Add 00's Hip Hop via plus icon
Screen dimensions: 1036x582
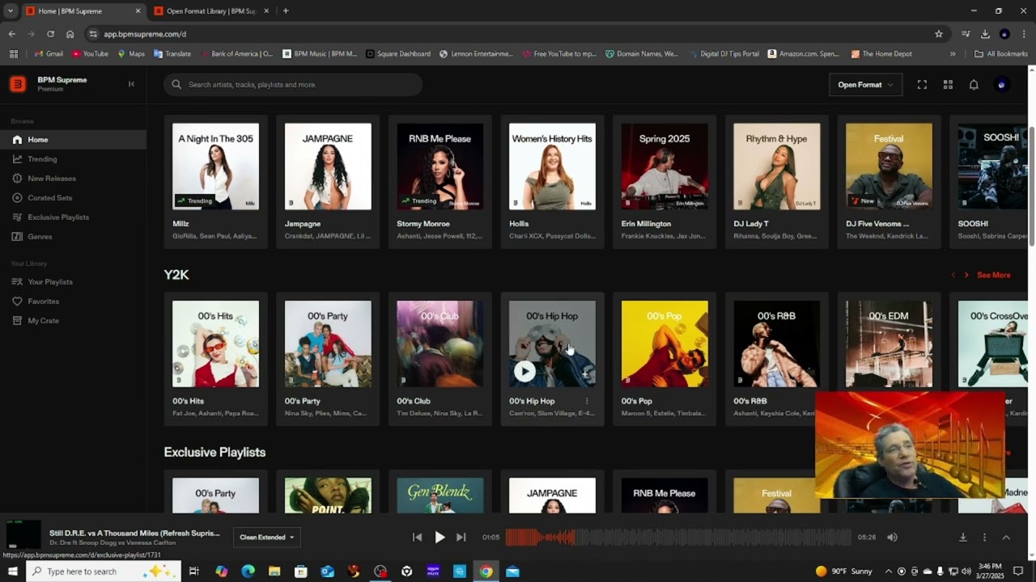(x=586, y=374)
